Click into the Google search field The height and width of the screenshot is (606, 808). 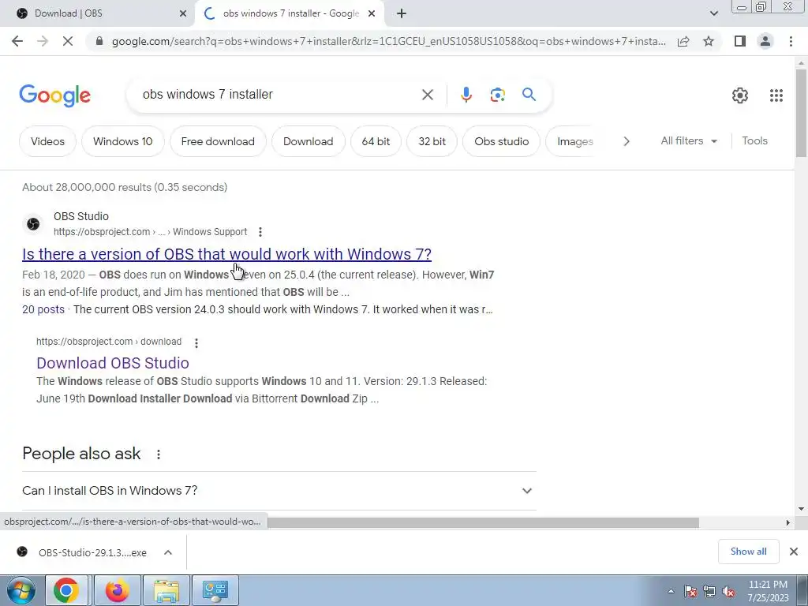coord(279,95)
